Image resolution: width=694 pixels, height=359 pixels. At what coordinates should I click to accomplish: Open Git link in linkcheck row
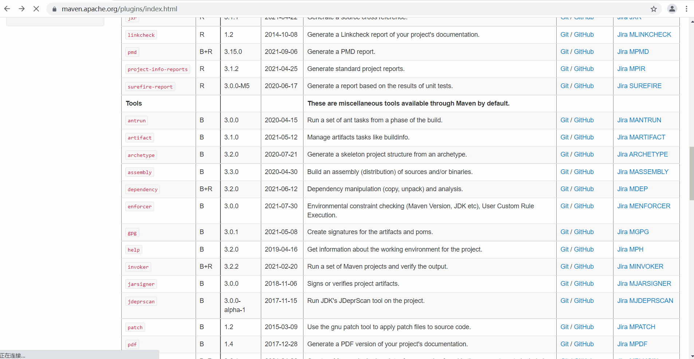pyautogui.click(x=564, y=35)
